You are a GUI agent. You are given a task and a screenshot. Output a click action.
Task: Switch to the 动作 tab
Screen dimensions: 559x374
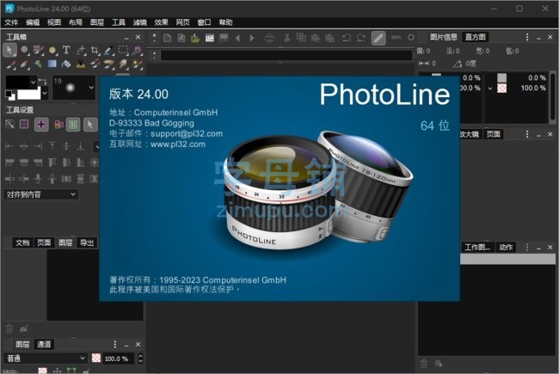pos(506,247)
